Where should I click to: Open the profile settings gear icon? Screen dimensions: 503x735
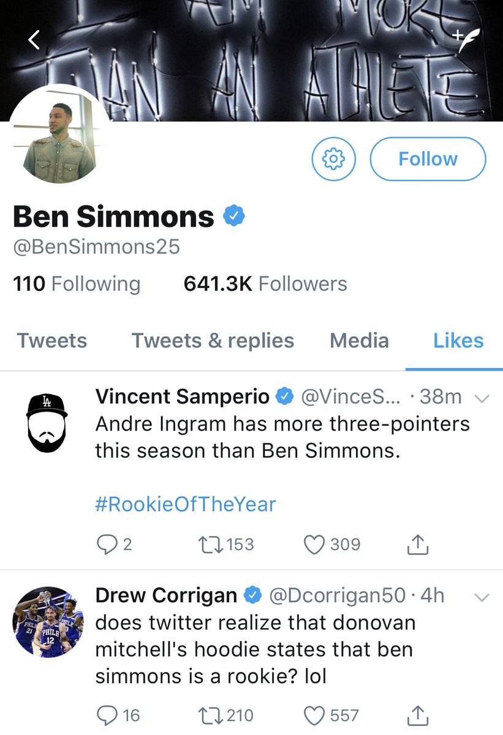[333, 159]
